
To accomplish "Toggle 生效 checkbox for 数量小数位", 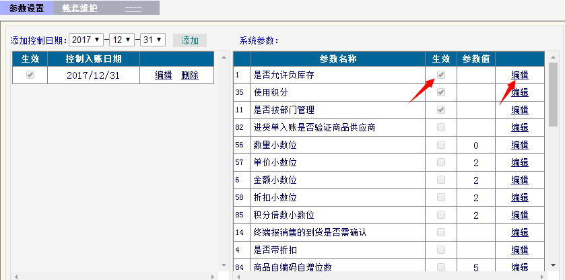I will (x=440, y=145).
